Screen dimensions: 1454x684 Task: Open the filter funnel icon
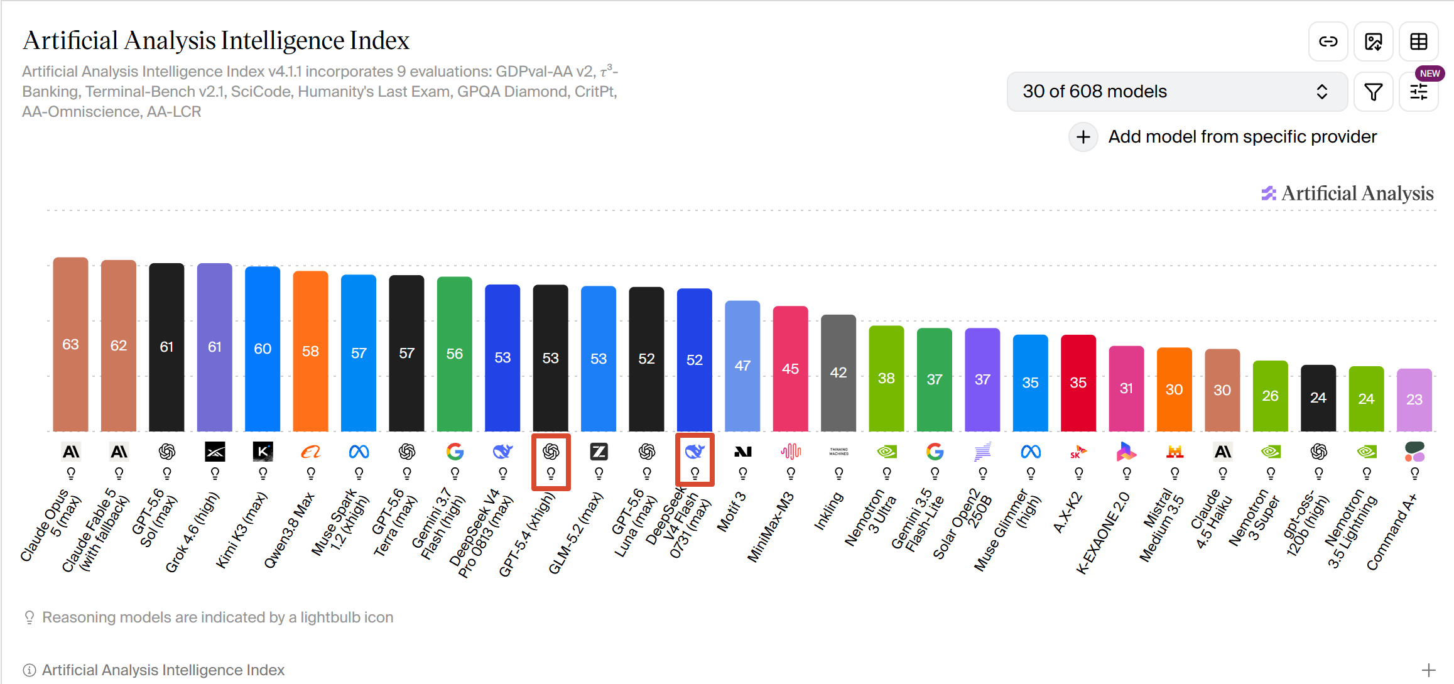pos(1374,92)
